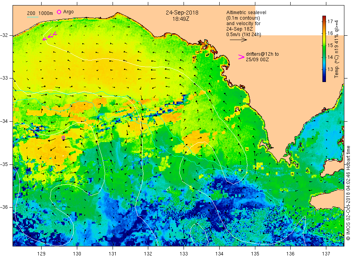353x259 pixels.
Task: Click the -34 latitude axis label
Action: 4,121
